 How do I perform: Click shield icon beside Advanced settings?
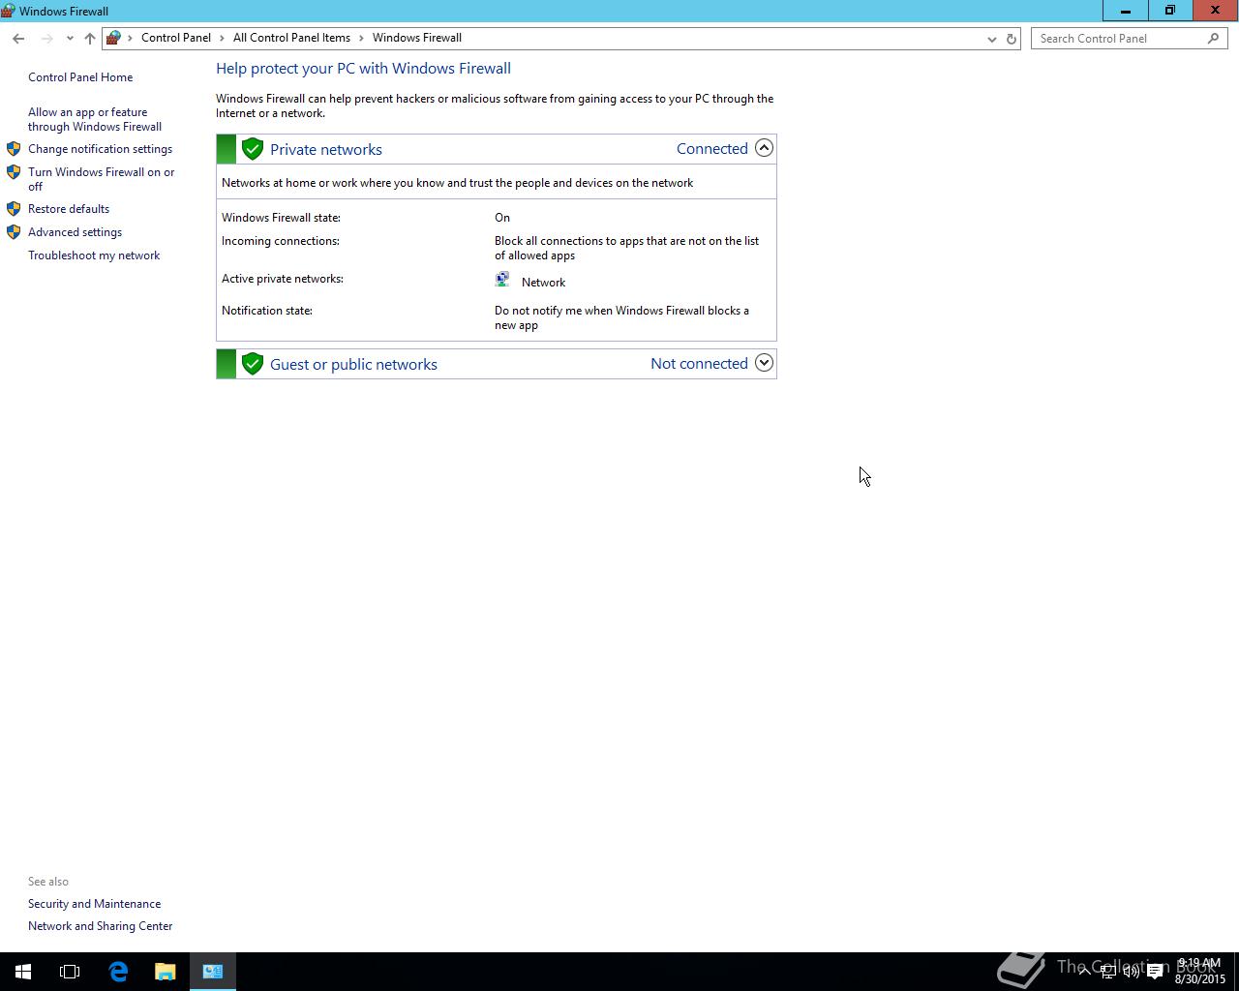(14, 232)
